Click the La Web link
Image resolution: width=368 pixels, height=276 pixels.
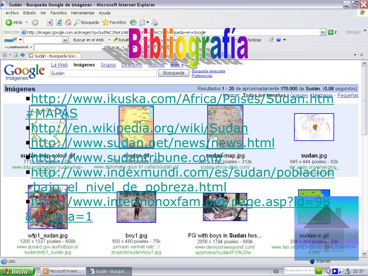(59, 65)
